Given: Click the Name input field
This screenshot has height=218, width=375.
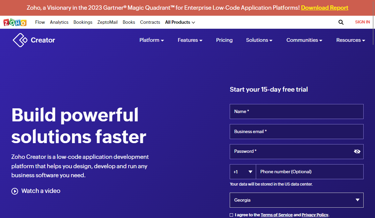Looking at the screenshot, I should click(296, 112).
